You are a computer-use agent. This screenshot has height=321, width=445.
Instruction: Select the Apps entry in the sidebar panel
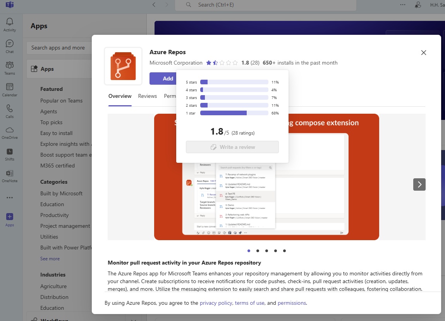pos(59,69)
